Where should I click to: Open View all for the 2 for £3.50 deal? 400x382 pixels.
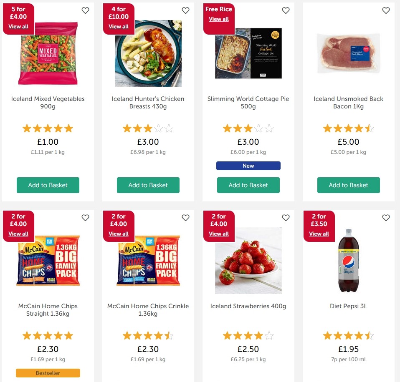pyautogui.click(x=319, y=234)
